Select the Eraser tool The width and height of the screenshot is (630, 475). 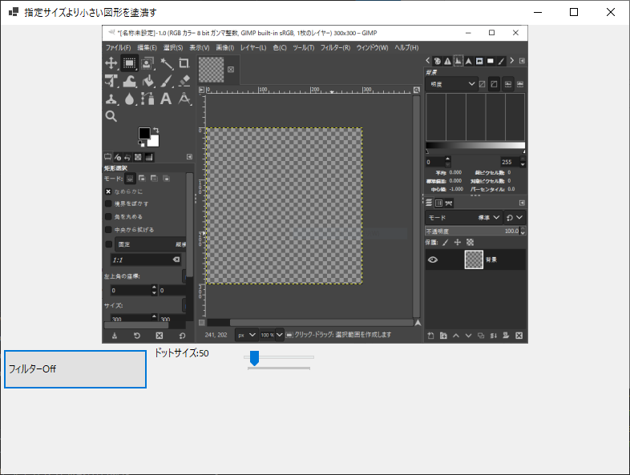(184, 81)
